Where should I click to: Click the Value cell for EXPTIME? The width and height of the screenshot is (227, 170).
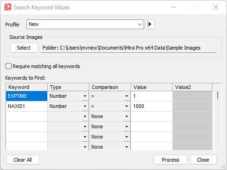point(151,96)
